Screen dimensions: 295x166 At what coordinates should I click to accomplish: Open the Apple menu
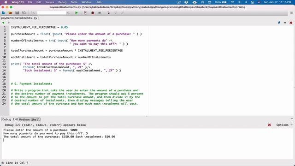(6, 2)
